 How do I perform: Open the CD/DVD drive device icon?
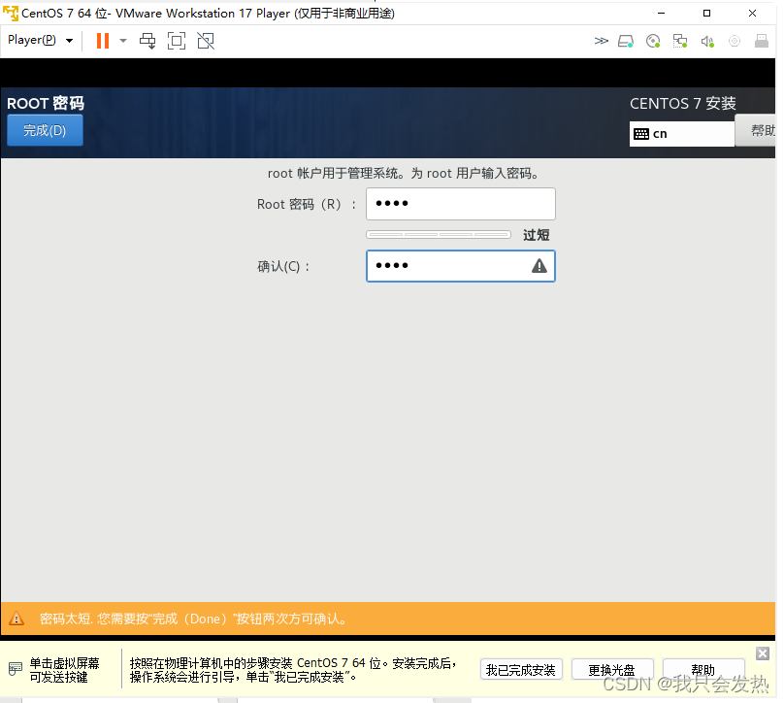[653, 41]
